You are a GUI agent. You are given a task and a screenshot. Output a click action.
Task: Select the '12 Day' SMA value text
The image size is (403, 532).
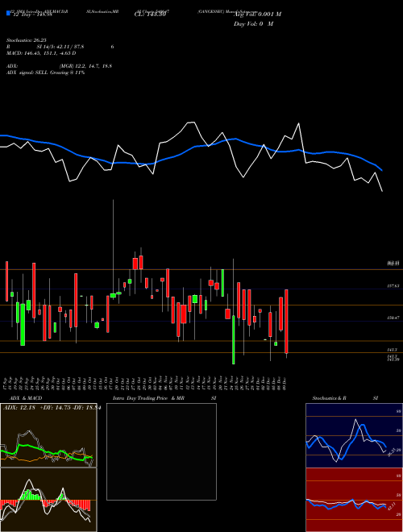tap(32, 15)
